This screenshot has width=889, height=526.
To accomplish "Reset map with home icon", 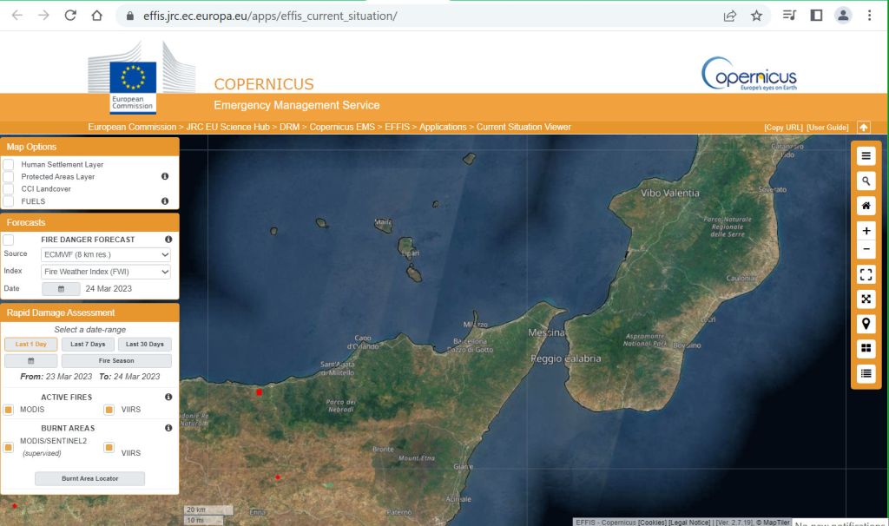I will (x=866, y=206).
